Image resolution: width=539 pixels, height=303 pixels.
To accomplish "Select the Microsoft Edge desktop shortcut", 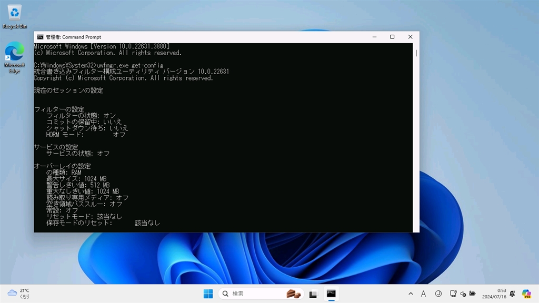I will (14, 57).
